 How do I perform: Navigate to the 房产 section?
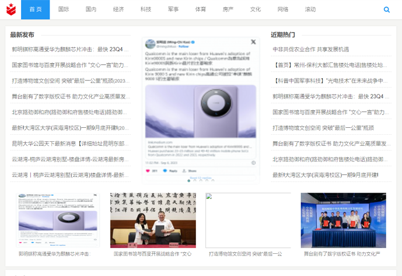[x=228, y=10]
